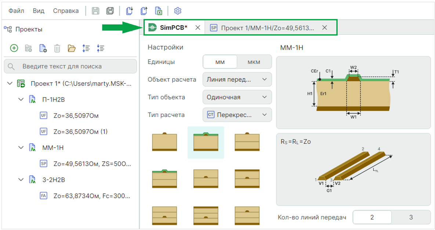Screen dimensions: 435x230
Task: Click the new file icon in Projects panel
Action: coord(43,48)
